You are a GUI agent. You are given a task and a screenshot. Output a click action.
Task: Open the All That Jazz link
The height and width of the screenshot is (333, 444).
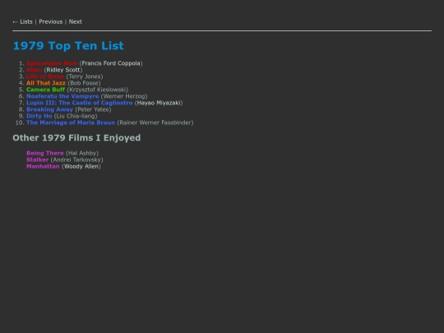pos(46,83)
